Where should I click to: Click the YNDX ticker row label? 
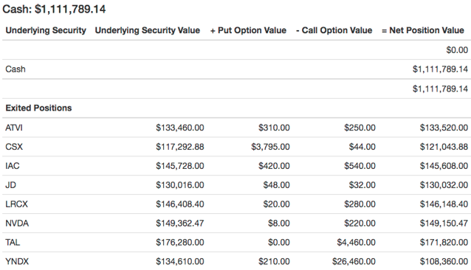tap(17, 262)
